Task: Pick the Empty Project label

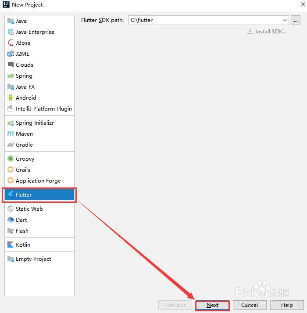Action: [33, 259]
